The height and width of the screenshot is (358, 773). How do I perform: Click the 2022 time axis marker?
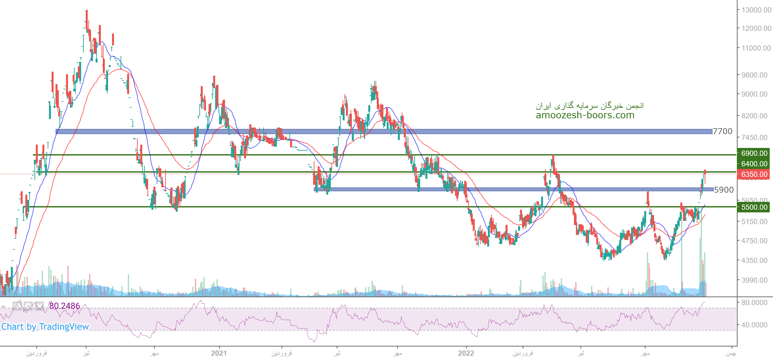click(x=466, y=353)
